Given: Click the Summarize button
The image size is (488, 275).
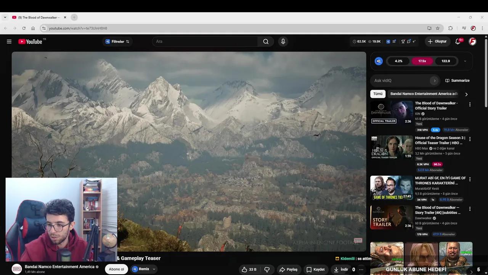Looking at the screenshot, I should click(457, 81).
